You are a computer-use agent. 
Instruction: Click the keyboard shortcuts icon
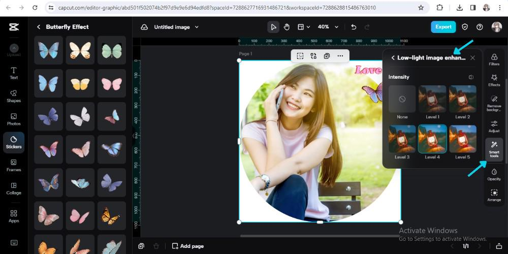14,243
